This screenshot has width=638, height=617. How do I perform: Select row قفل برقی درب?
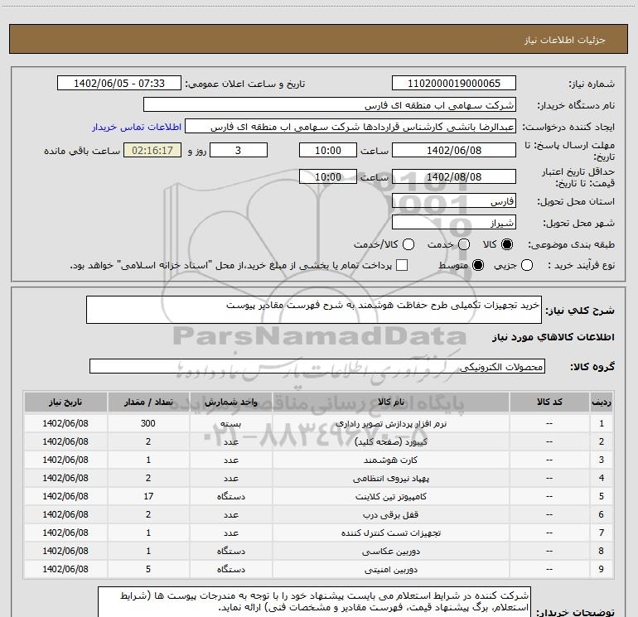(x=319, y=514)
